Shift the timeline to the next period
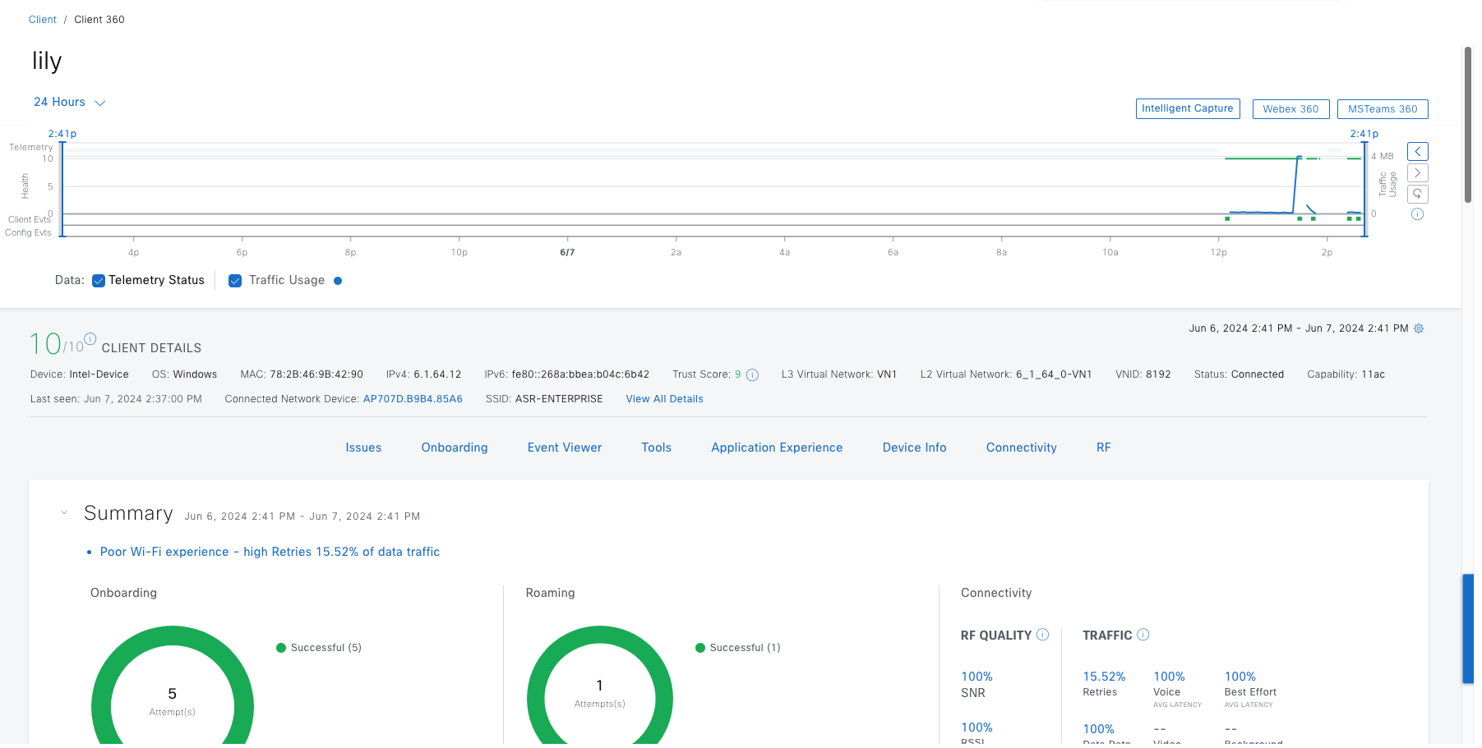 [1417, 173]
